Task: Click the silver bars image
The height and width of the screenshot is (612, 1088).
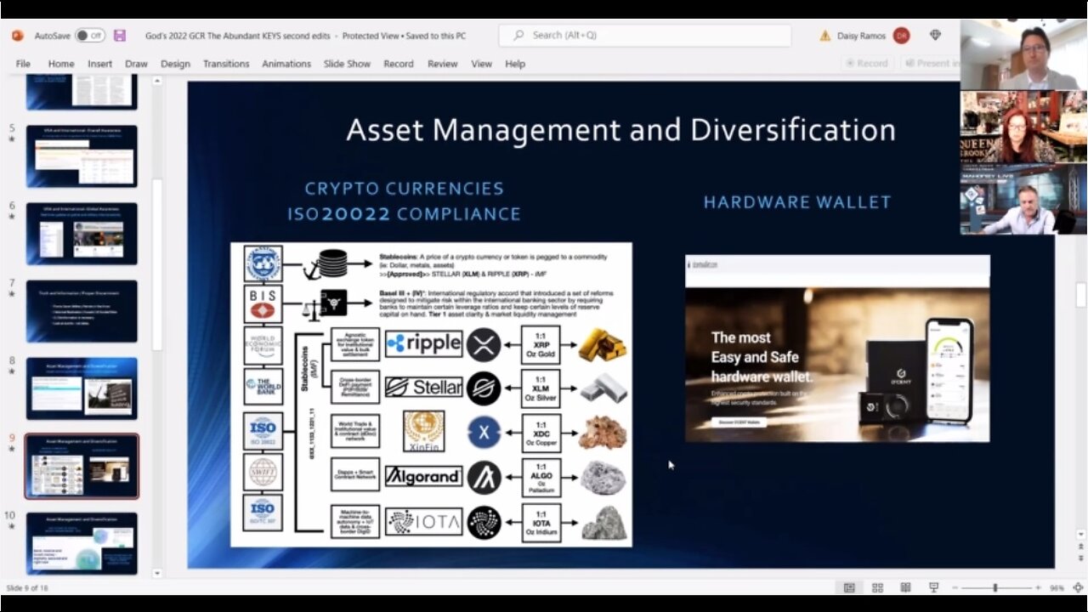Action: click(603, 388)
